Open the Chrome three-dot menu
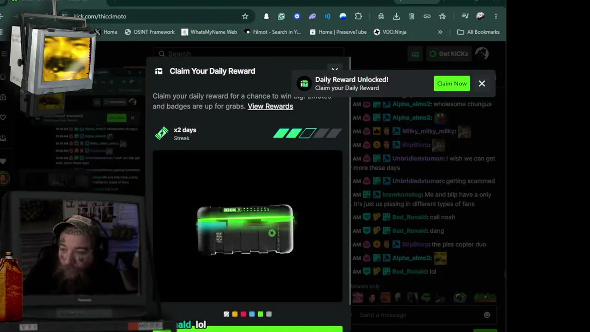Image resolution: width=590 pixels, height=332 pixels. pos(496,16)
